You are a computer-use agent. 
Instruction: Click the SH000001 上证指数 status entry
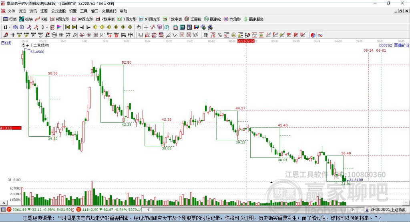click(x=386, y=210)
